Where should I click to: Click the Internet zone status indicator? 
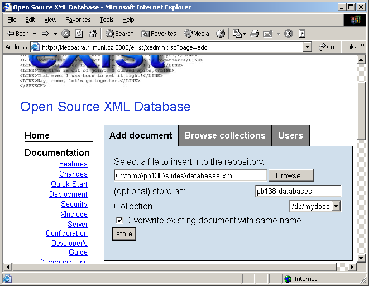[300, 279]
